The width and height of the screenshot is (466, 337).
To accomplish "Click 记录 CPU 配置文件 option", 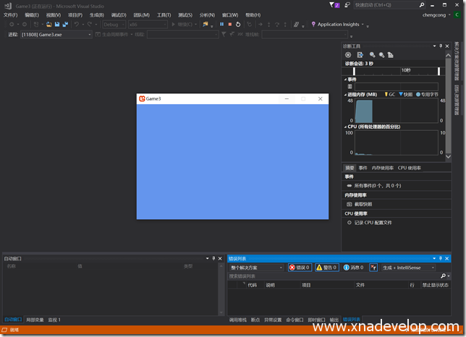I will click(x=373, y=223).
